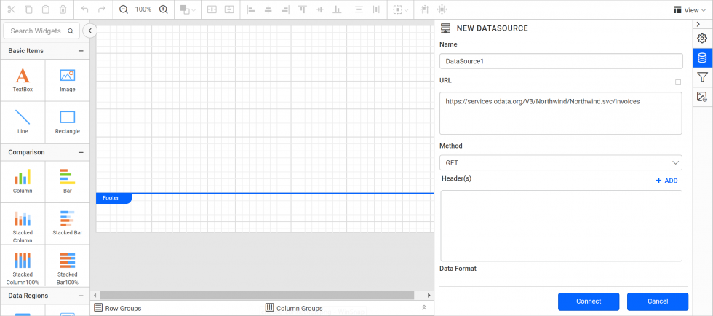Collapse the widgets side panel

(90, 31)
